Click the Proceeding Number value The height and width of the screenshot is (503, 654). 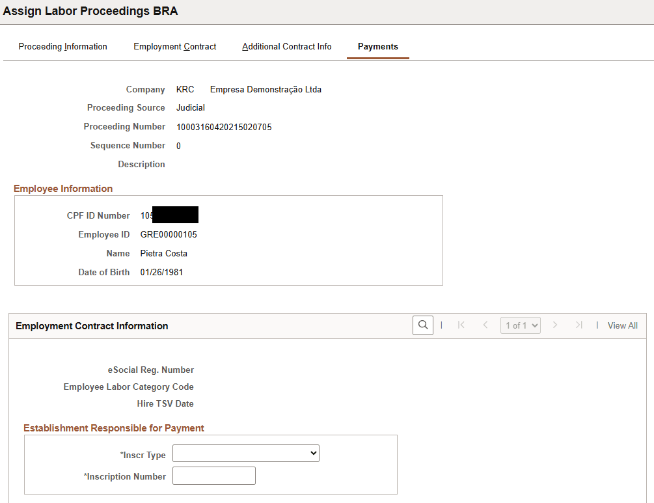click(x=223, y=127)
